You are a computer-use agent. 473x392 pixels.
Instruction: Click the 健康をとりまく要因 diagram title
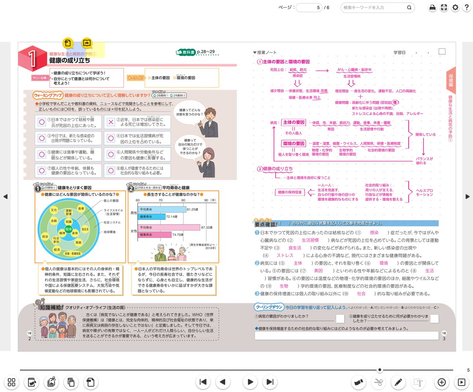[x=74, y=188]
